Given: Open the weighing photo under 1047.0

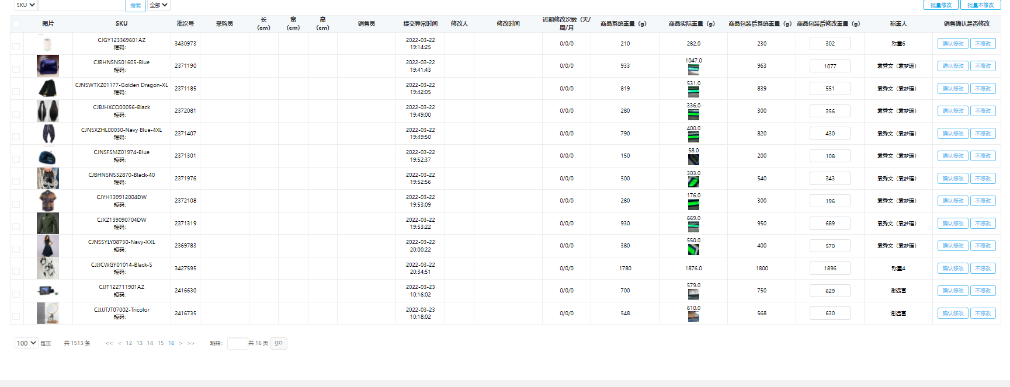Looking at the screenshot, I should [x=693, y=70].
